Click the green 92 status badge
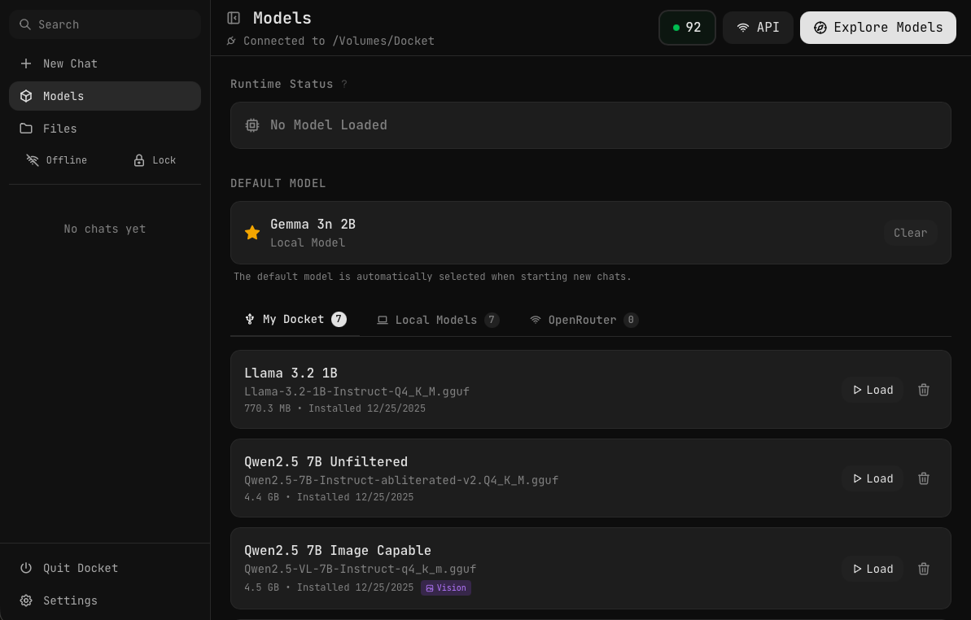 coord(687,27)
